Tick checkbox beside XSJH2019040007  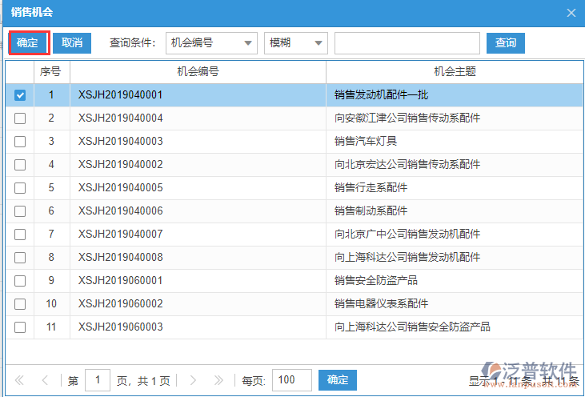click(x=20, y=235)
